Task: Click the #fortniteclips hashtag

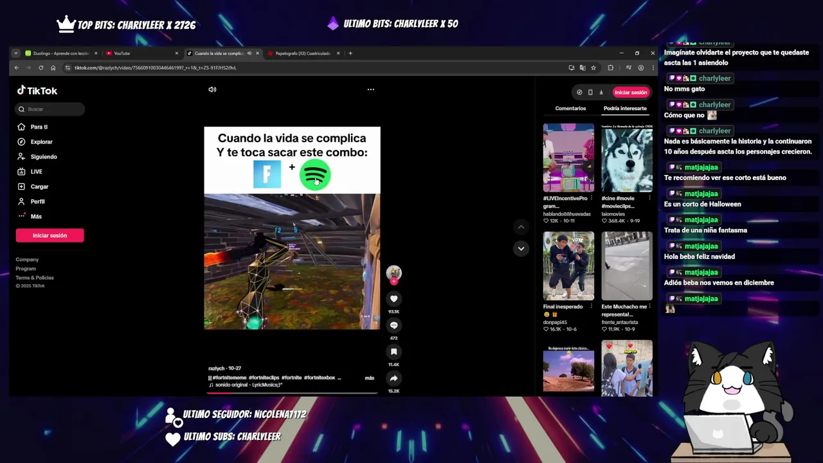Action: 264,378
